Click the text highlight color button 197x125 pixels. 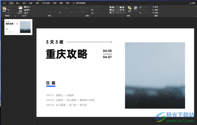point(60,12)
